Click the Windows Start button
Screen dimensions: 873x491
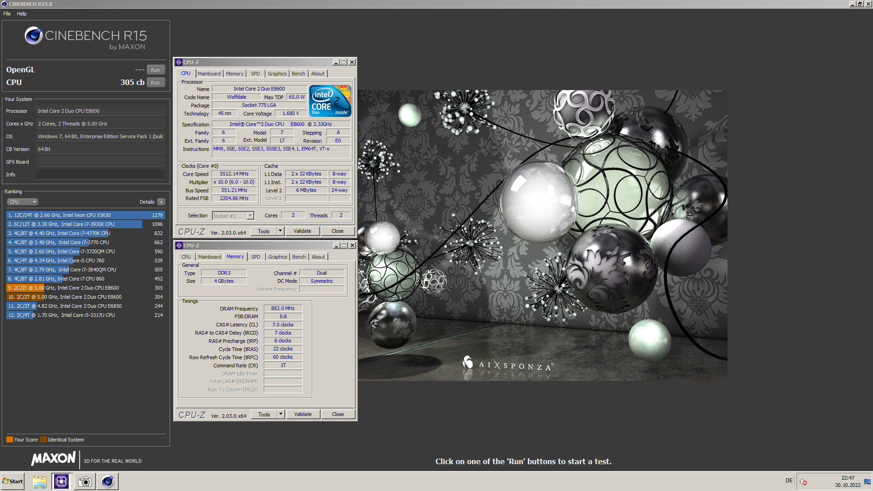[x=13, y=481]
